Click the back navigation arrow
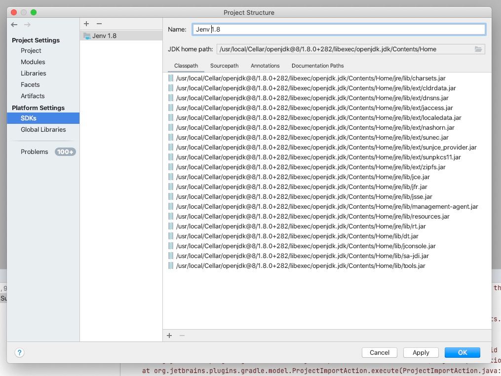The height and width of the screenshot is (376, 501). pos(14,25)
